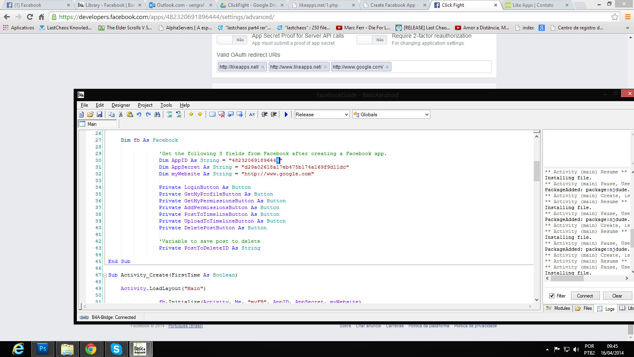Decrease indent using the outdent icon
Screen dimensions: 634x357
click(x=264, y=115)
